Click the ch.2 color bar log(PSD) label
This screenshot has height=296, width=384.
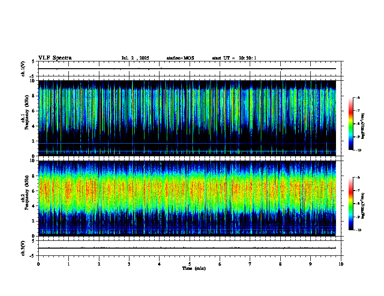point(363,206)
